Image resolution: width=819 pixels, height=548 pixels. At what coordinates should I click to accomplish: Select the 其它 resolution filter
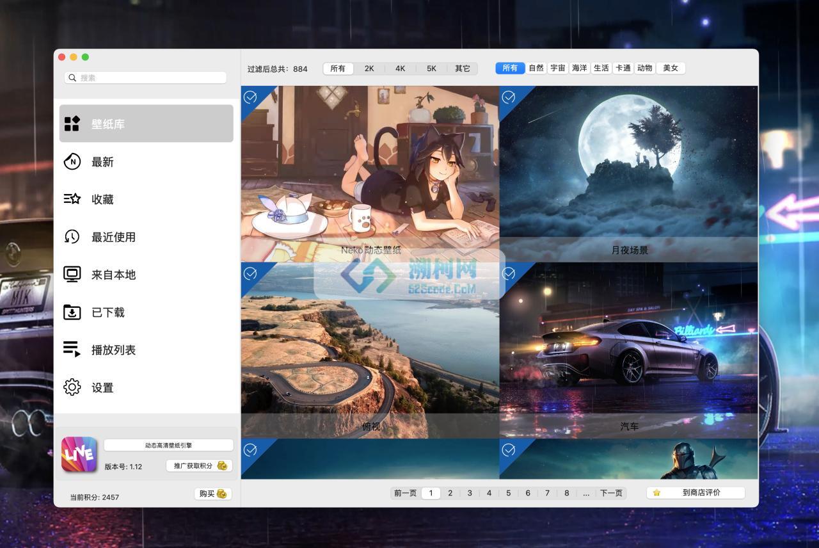click(462, 68)
